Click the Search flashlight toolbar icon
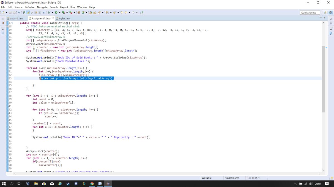Viewport: 334px width, 187px height. pyautogui.click(x=99, y=12)
